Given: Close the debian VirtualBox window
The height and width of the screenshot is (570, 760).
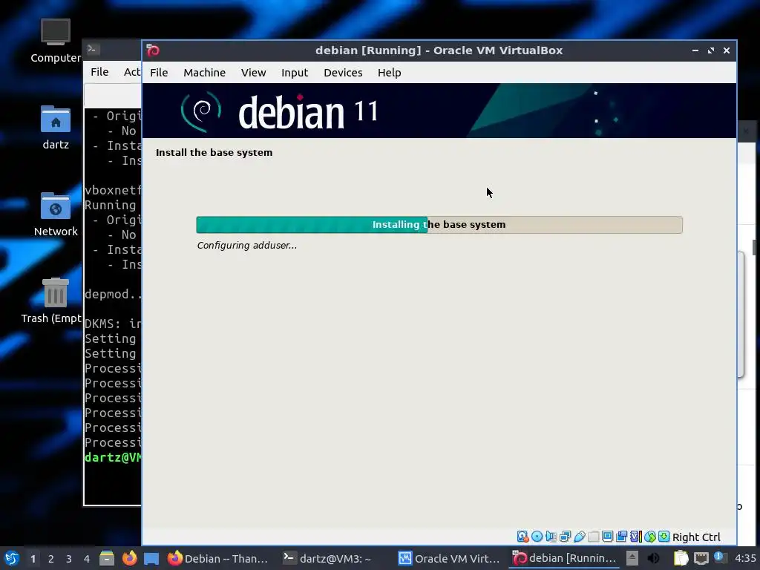Looking at the screenshot, I should click(x=726, y=50).
